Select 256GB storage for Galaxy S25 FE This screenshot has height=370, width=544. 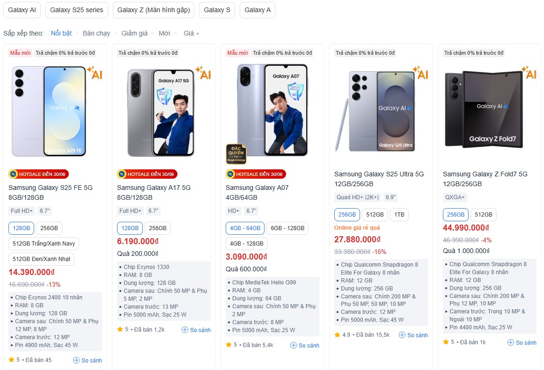pos(49,228)
